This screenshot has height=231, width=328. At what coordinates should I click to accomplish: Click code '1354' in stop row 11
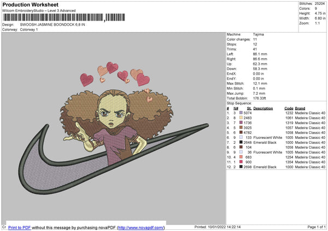point(289,162)
